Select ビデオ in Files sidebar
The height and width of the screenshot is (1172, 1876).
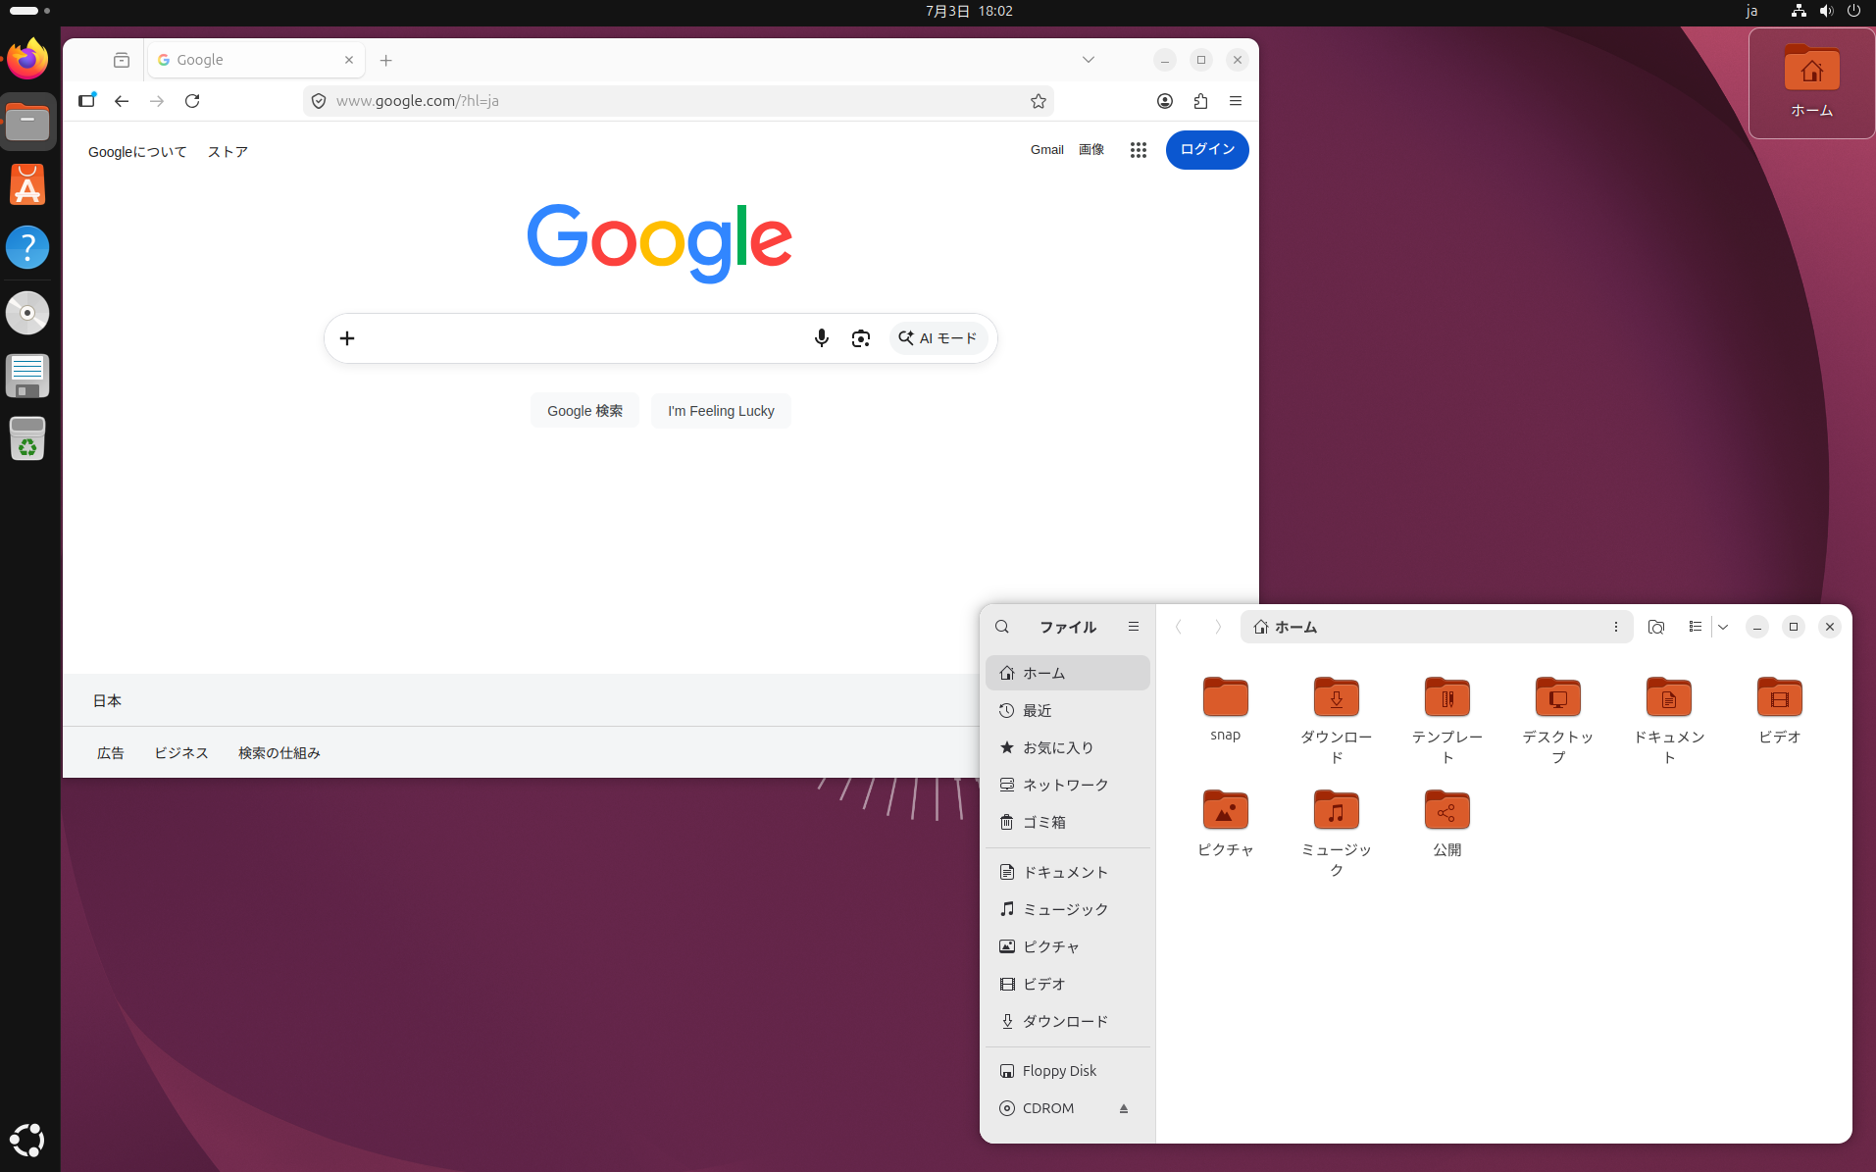[1068, 985]
